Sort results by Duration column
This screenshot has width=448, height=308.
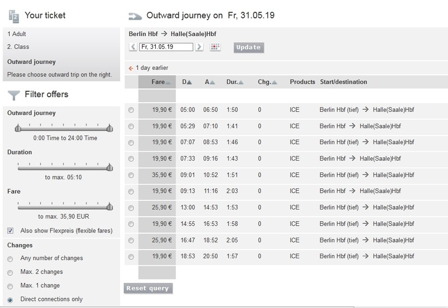tap(235, 82)
